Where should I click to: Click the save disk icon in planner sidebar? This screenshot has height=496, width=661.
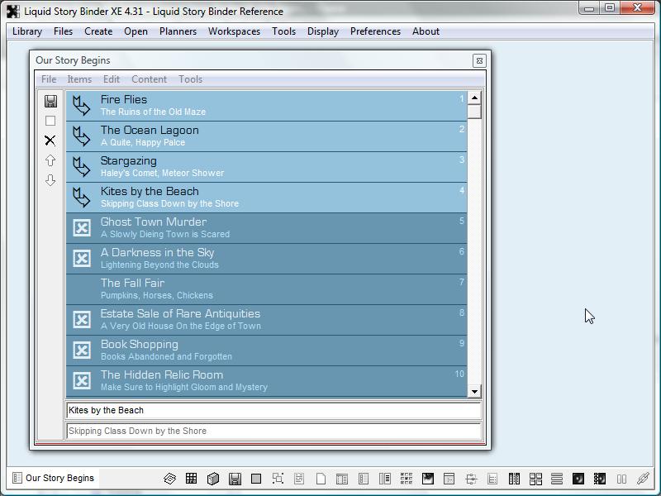[x=50, y=101]
